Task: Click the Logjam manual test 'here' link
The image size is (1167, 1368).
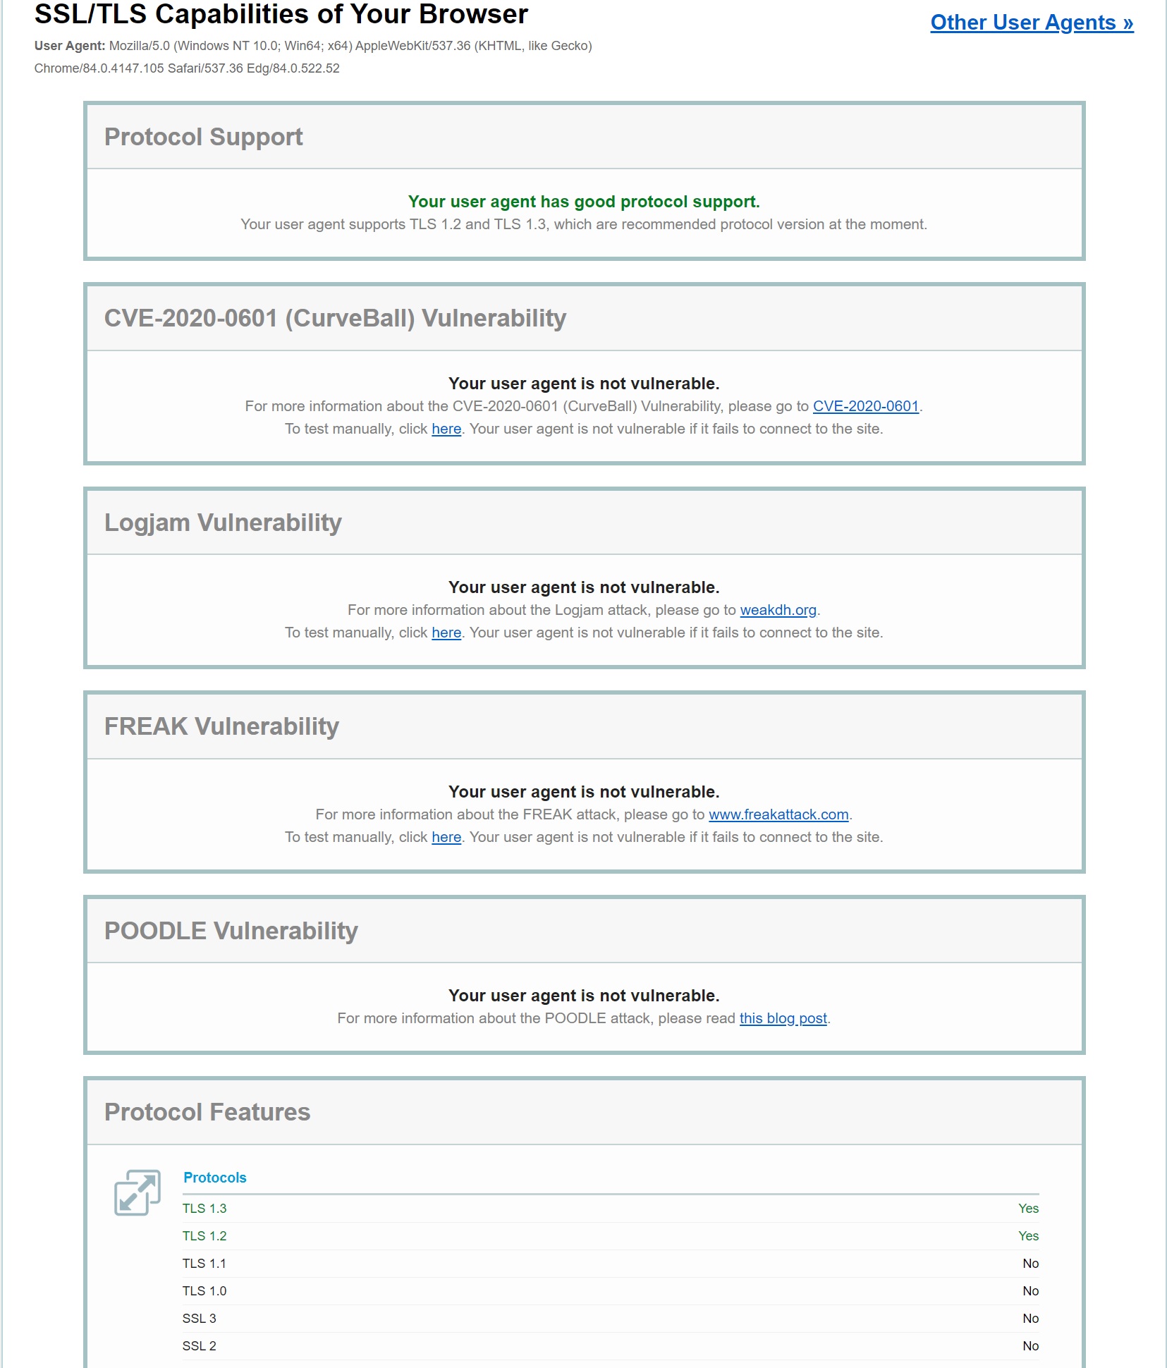Action: point(446,633)
